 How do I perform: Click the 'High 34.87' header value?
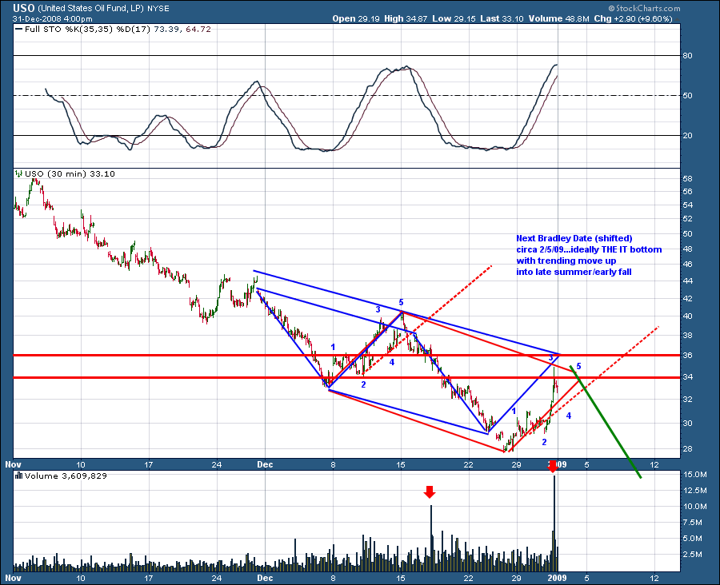406,19
